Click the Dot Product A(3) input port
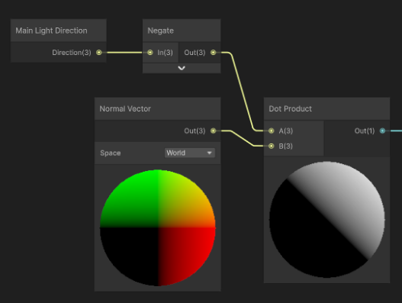 272,131
